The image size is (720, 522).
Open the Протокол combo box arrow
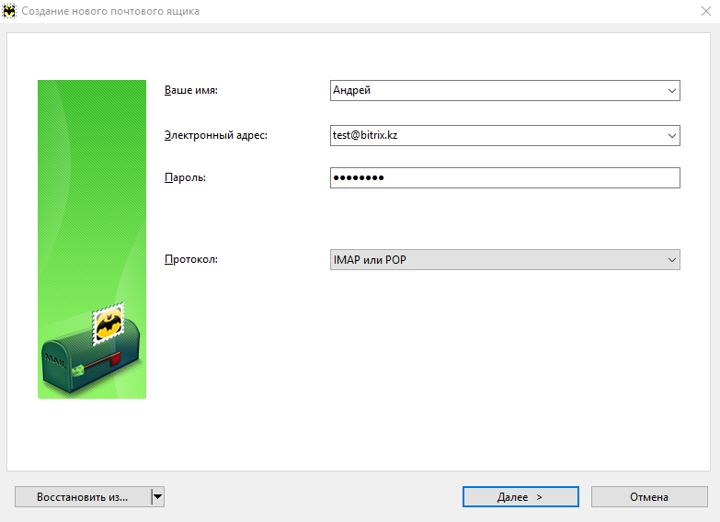[672, 260]
